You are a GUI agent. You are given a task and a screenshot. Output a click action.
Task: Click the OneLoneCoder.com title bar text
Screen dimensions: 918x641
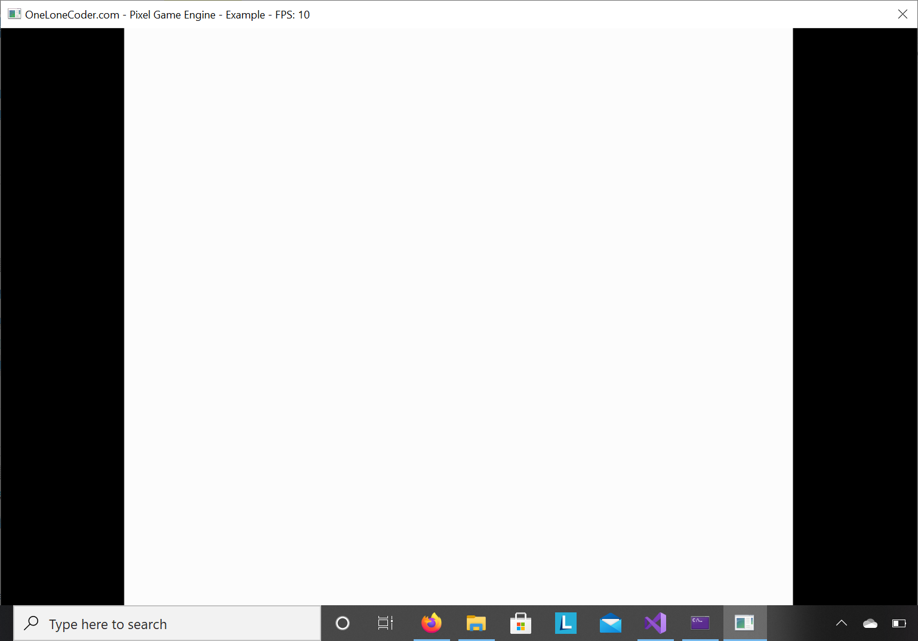coord(72,14)
